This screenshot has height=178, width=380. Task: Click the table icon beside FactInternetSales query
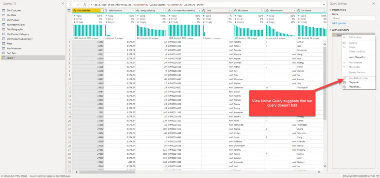(x=4, y=25)
